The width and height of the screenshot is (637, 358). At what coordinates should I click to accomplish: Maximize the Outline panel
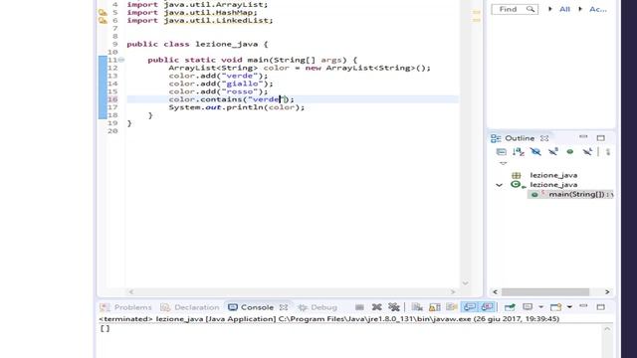tap(601, 138)
